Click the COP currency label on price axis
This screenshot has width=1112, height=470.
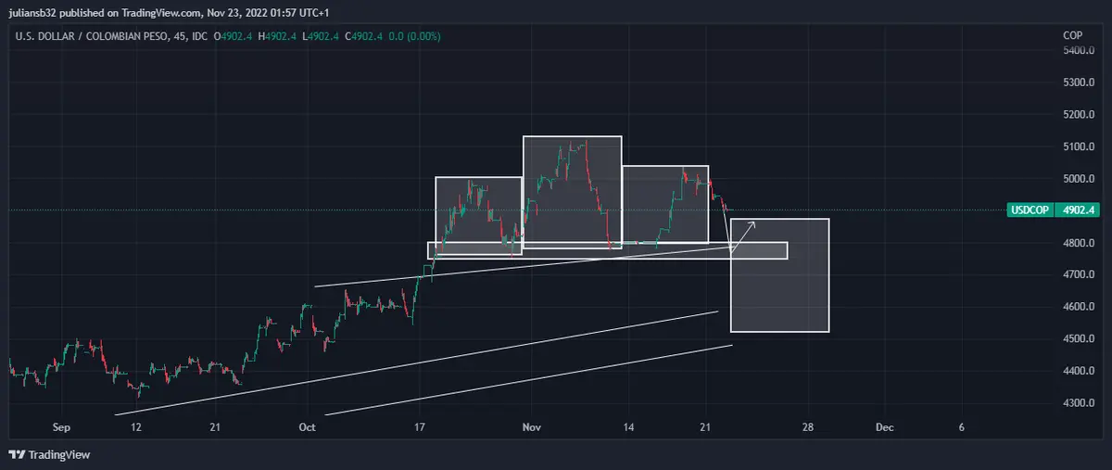pos(1072,35)
